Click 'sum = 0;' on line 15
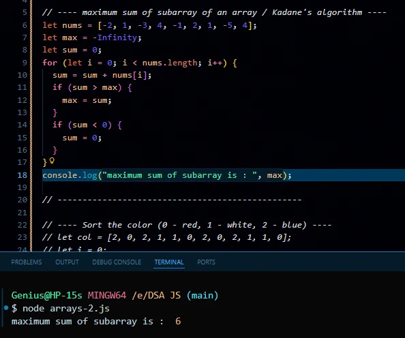The height and width of the screenshot is (338, 405). [82, 138]
